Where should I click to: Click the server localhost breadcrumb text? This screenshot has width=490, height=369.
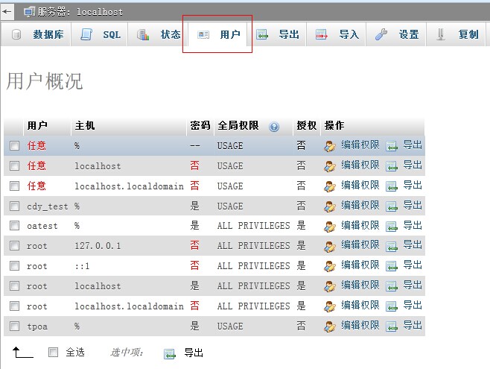(80, 12)
